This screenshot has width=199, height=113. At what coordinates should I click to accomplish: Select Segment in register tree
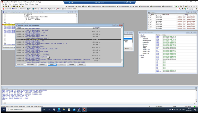click(146, 42)
